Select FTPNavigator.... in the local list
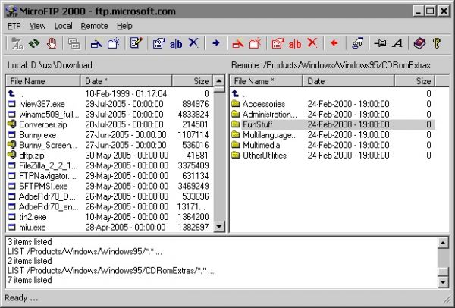 48,176
